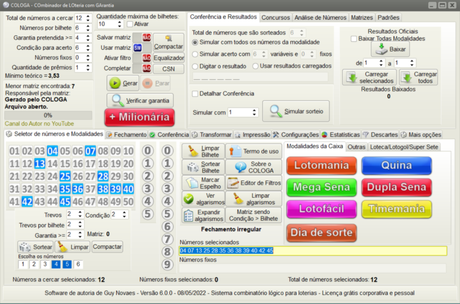460x304 pixels.
Task: Click the Números selecionados field
Action: click(x=313, y=251)
